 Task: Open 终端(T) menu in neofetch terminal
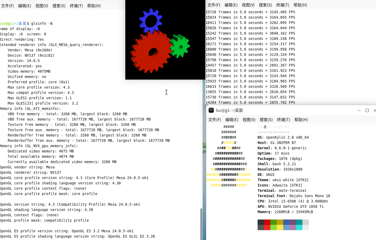click(x=283, y=119)
